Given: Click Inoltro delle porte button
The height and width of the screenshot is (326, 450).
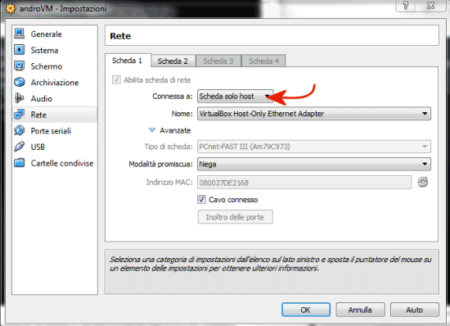Looking at the screenshot, I should pos(235,217).
